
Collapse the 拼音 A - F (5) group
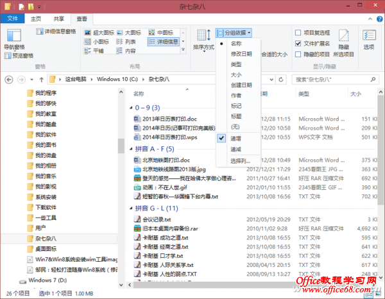pyautogui.click(x=131, y=149)
